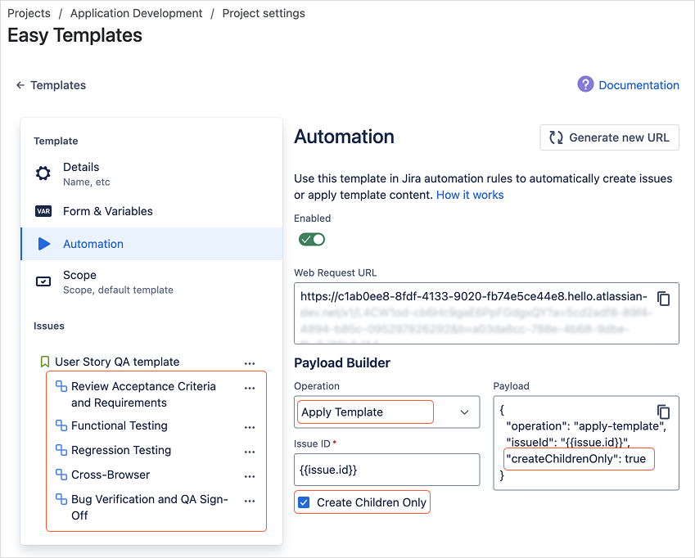
Task: Copy the Web Request URL
Action: pyautogui.click(x=664, y=299)
